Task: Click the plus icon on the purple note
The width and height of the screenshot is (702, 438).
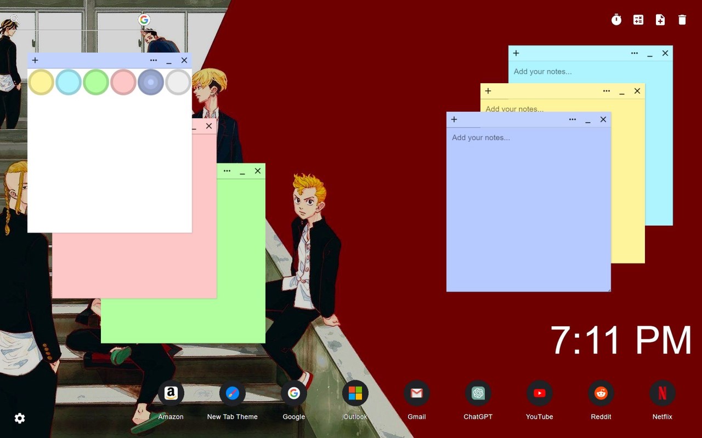Action: tap(454, 119)
